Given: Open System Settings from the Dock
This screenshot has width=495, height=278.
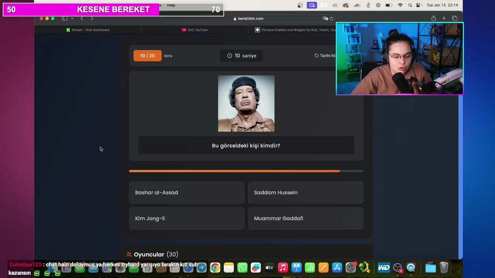Looking at the screenshot, I should click(351, 268).
